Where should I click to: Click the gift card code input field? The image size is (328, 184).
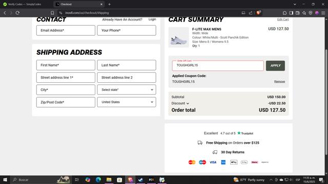pos(218,65)
